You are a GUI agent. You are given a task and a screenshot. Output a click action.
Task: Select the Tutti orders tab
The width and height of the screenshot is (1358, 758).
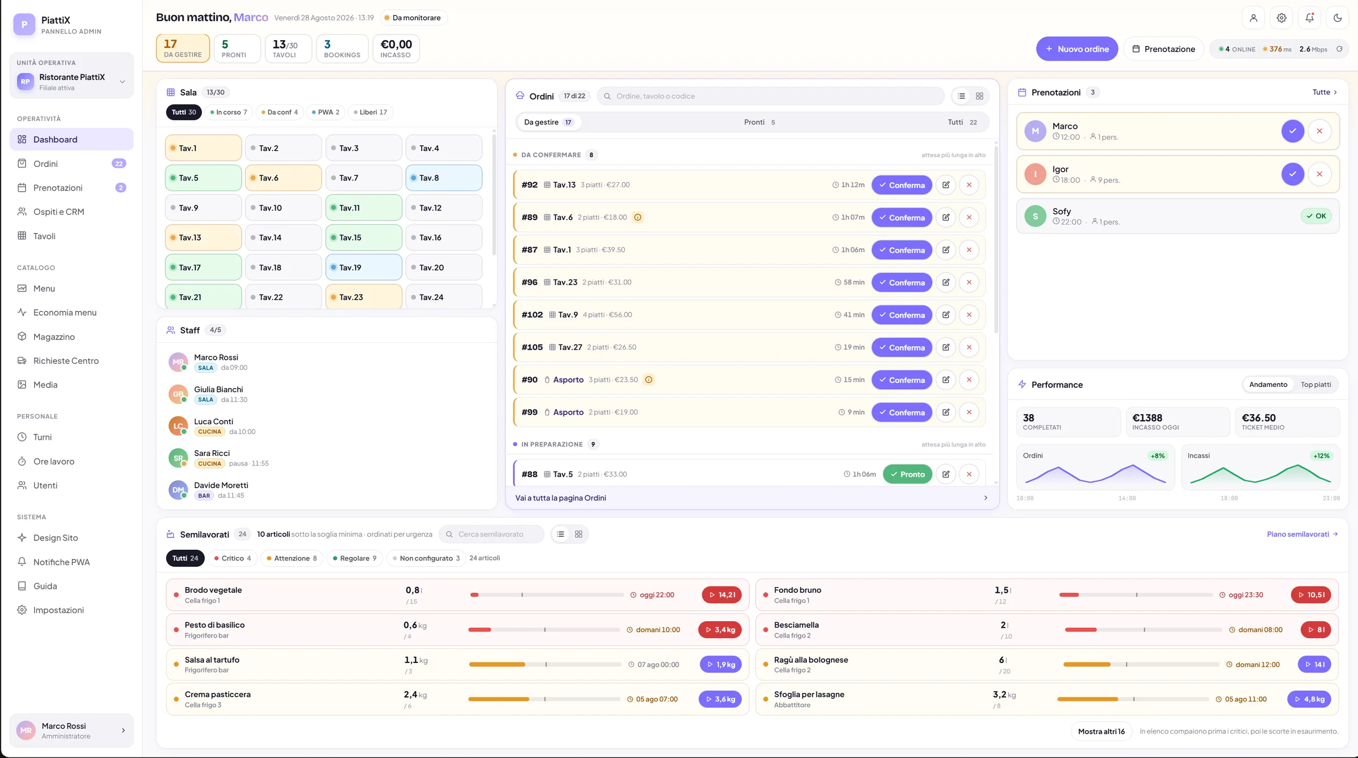click(x=962, y=122)
